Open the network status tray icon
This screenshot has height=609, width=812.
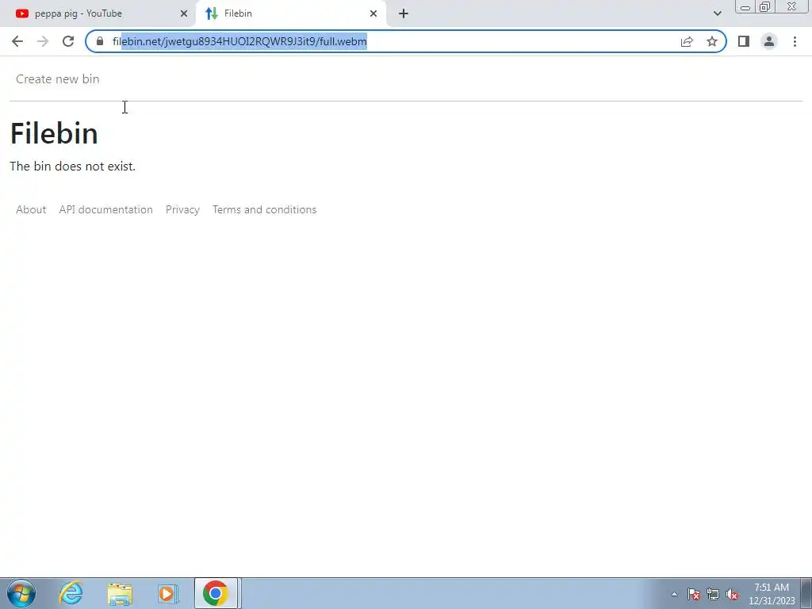point(713,594)
